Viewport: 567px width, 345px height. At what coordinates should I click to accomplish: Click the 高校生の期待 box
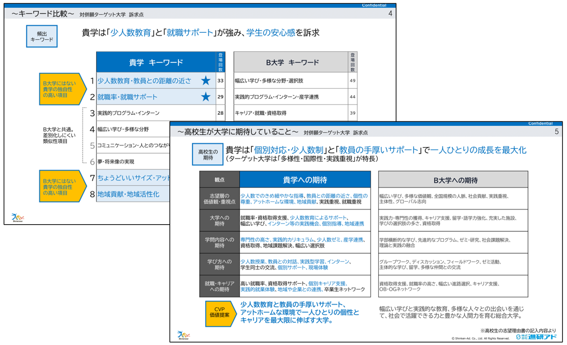click(x=207, y=155)
